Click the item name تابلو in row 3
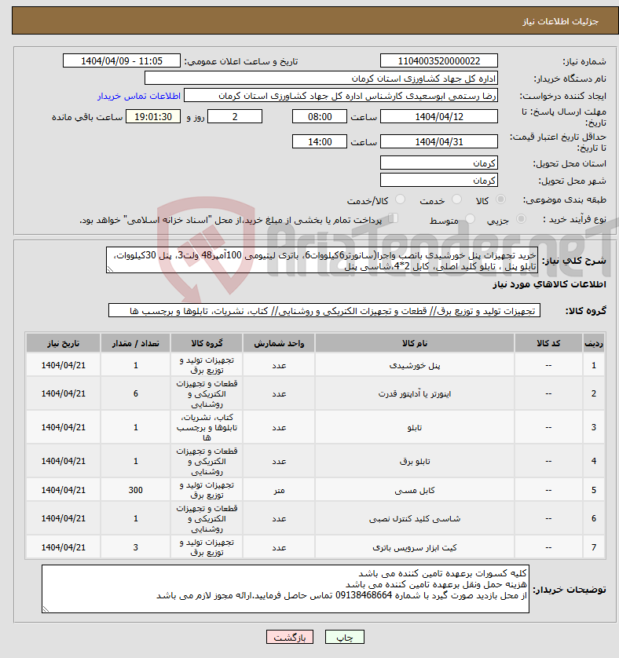 [415, 428]
